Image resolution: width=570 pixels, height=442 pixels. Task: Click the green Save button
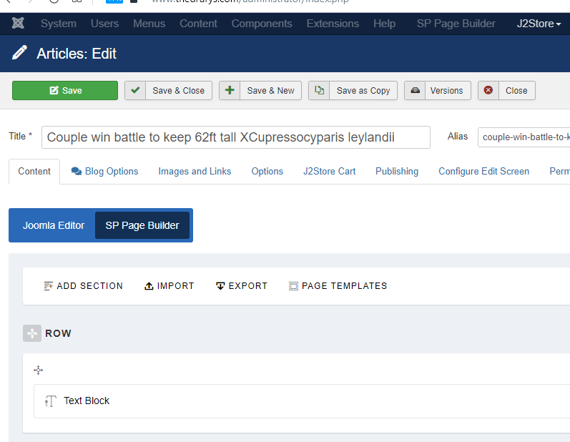[x=65, y=91]
